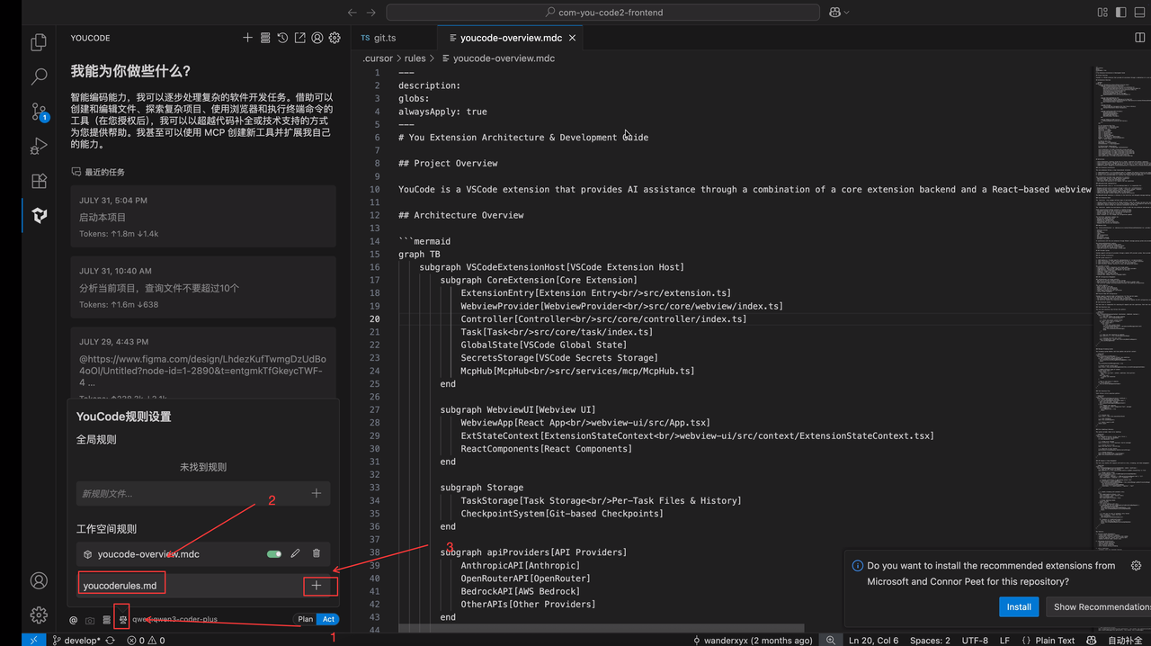Click the YouCode history clock icon

pyautogui.click(x=282, y=38)
